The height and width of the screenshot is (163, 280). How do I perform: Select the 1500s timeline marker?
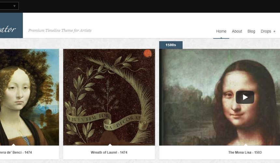click(171, 45)
